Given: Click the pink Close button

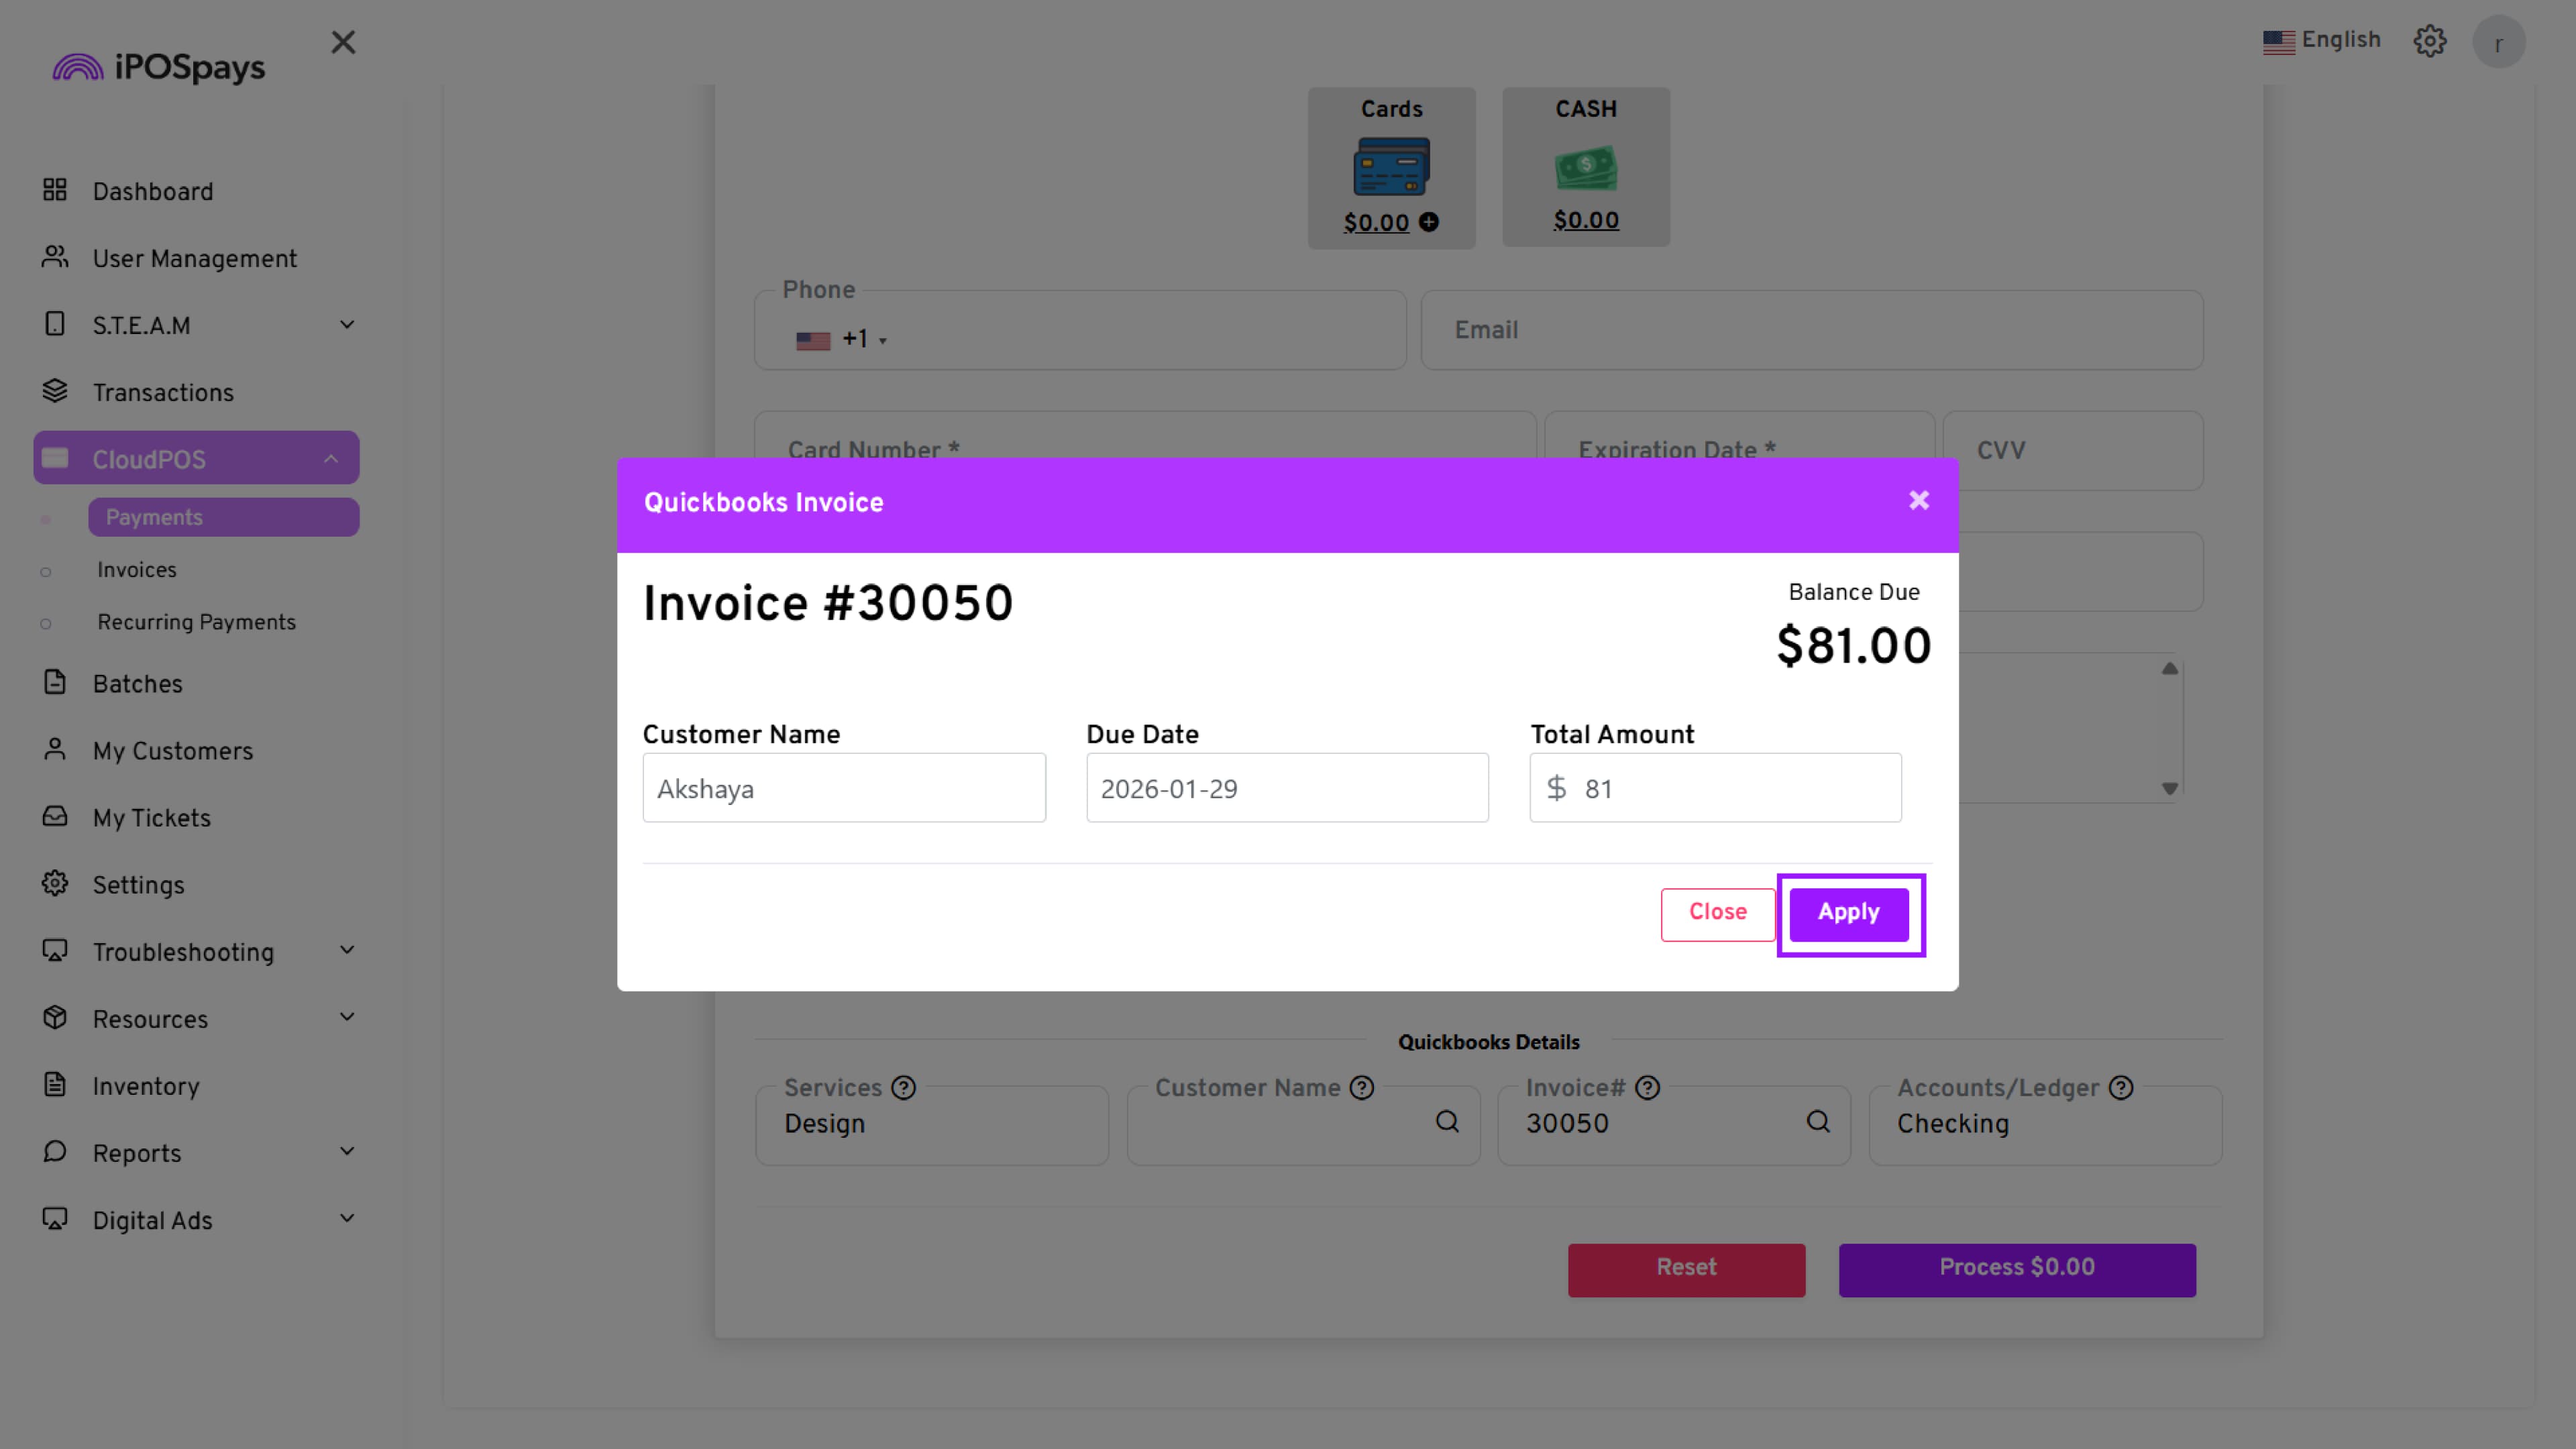Looking at the screenshot, I should tap(1717, 913).
